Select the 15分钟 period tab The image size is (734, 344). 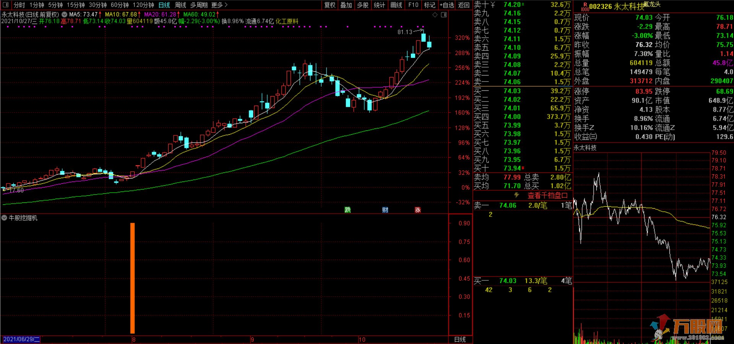tap(76, 5)
